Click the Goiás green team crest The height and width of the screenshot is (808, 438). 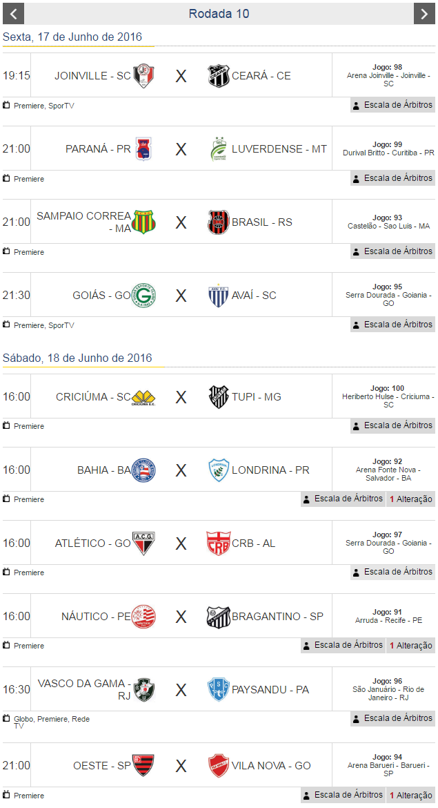point(143,296)
